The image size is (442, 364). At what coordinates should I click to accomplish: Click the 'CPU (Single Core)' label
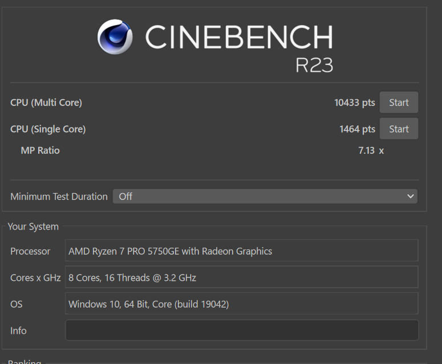click(48, 129)
